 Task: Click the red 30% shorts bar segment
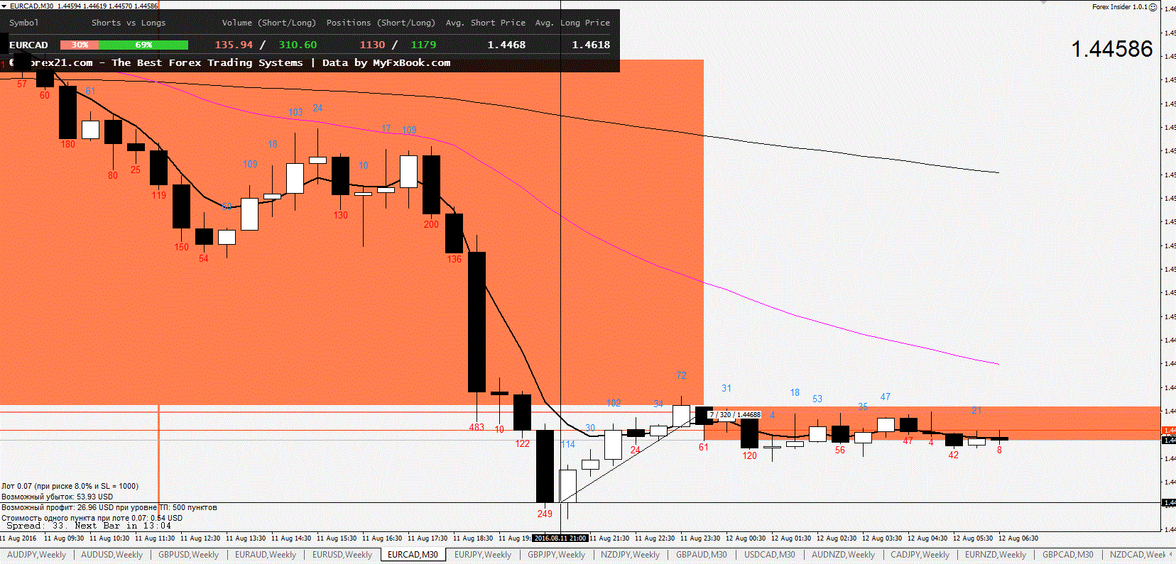(80, 45)
